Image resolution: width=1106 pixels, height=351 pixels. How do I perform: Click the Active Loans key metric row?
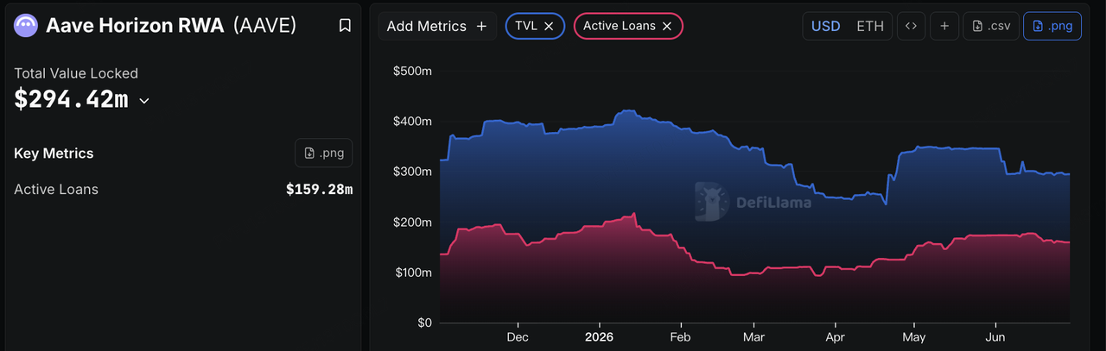pos(183,189)
